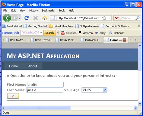
Task: Open the File menu
Action: (5, 11)
